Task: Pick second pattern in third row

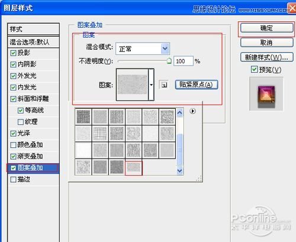Action: tap(100, 150)
